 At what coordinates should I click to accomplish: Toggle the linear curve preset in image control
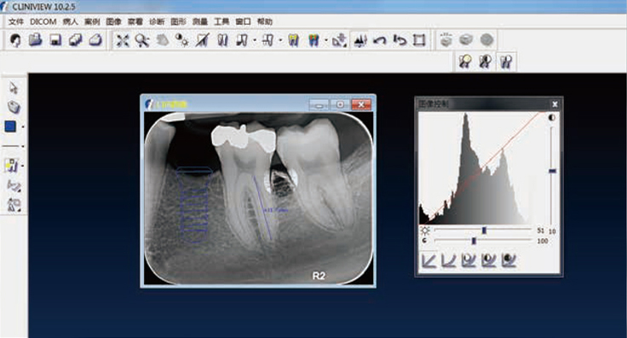429,260
